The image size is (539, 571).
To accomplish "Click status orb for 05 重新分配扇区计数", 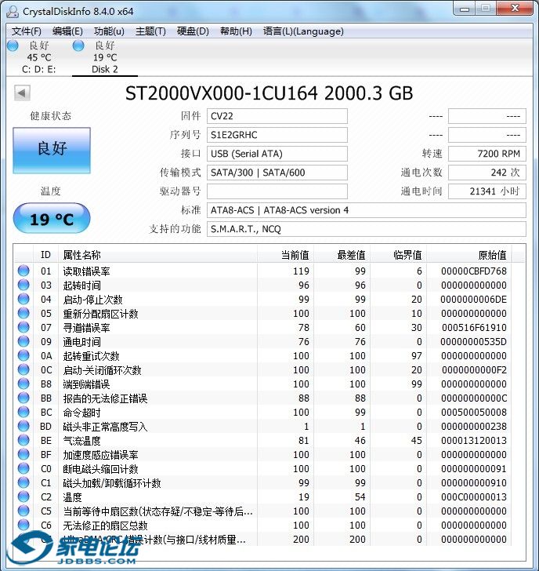I will click(24, 313).
